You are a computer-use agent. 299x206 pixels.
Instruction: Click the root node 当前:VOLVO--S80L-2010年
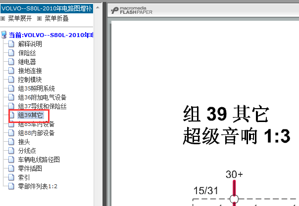click(51, 35)
